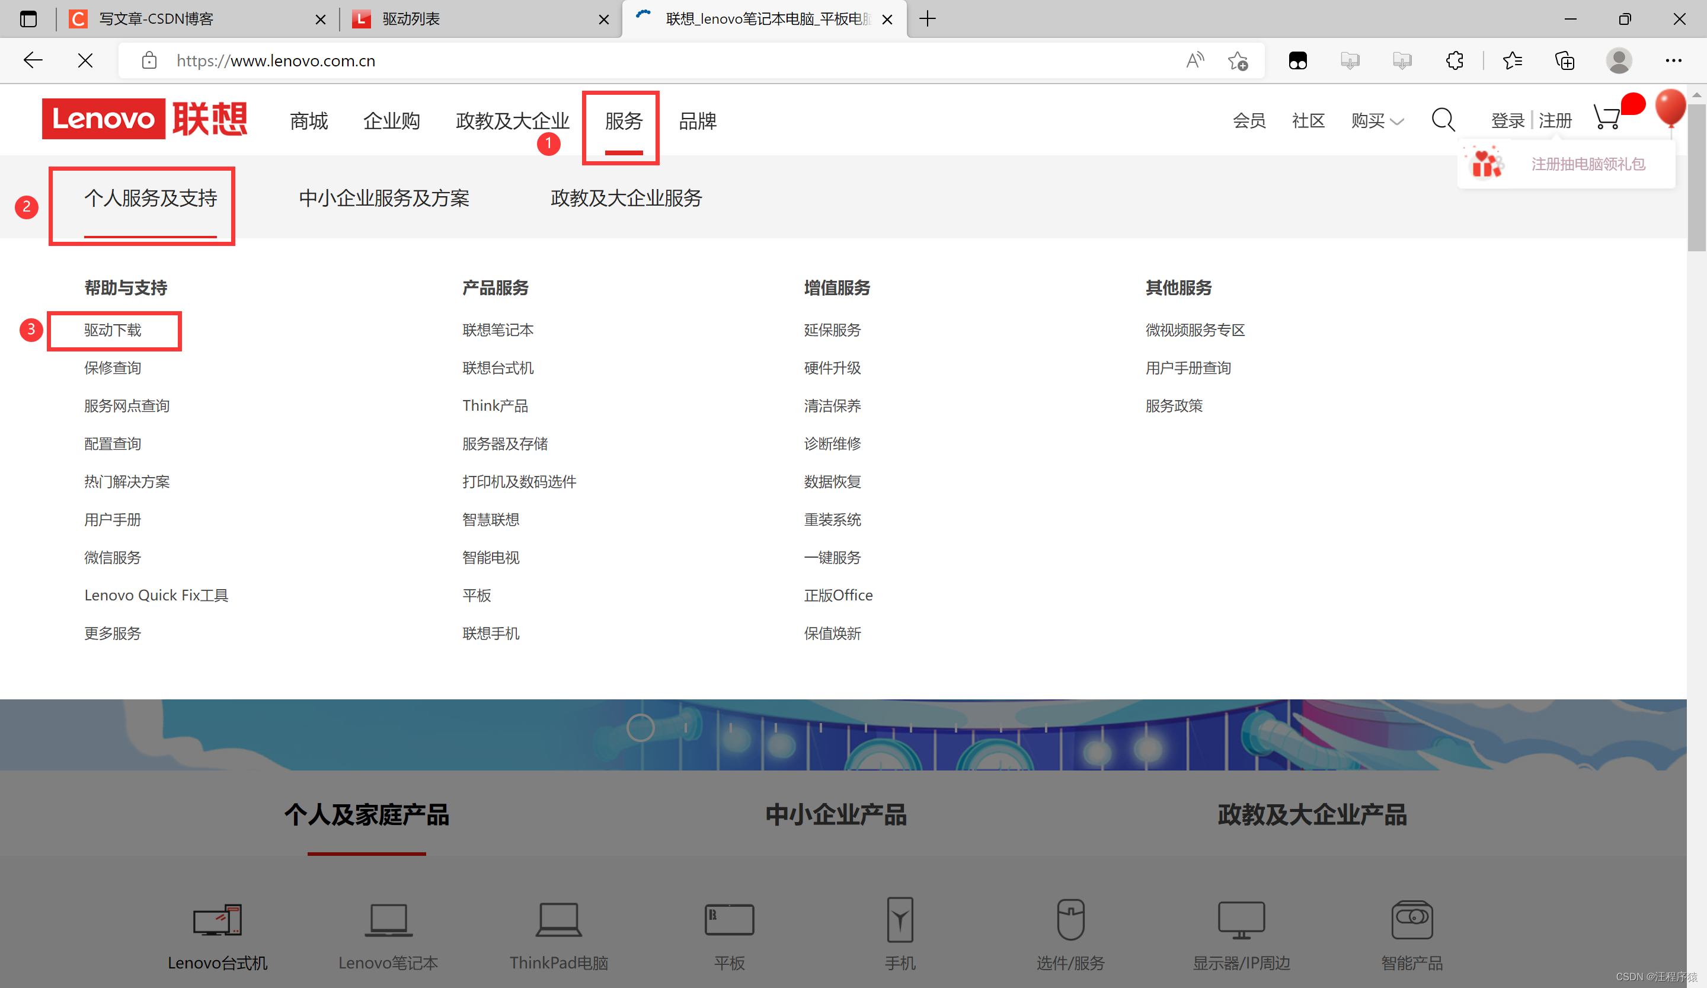This screenshot has width=1707, height=988.
Task: Click the Lenovo 联想 logo
Action: [x=144, y=119]
